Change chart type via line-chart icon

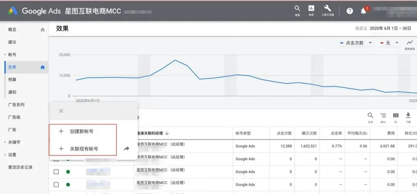[x=409, y=43]
